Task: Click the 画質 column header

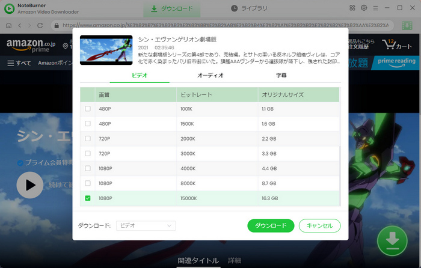Action: [136, 95]
